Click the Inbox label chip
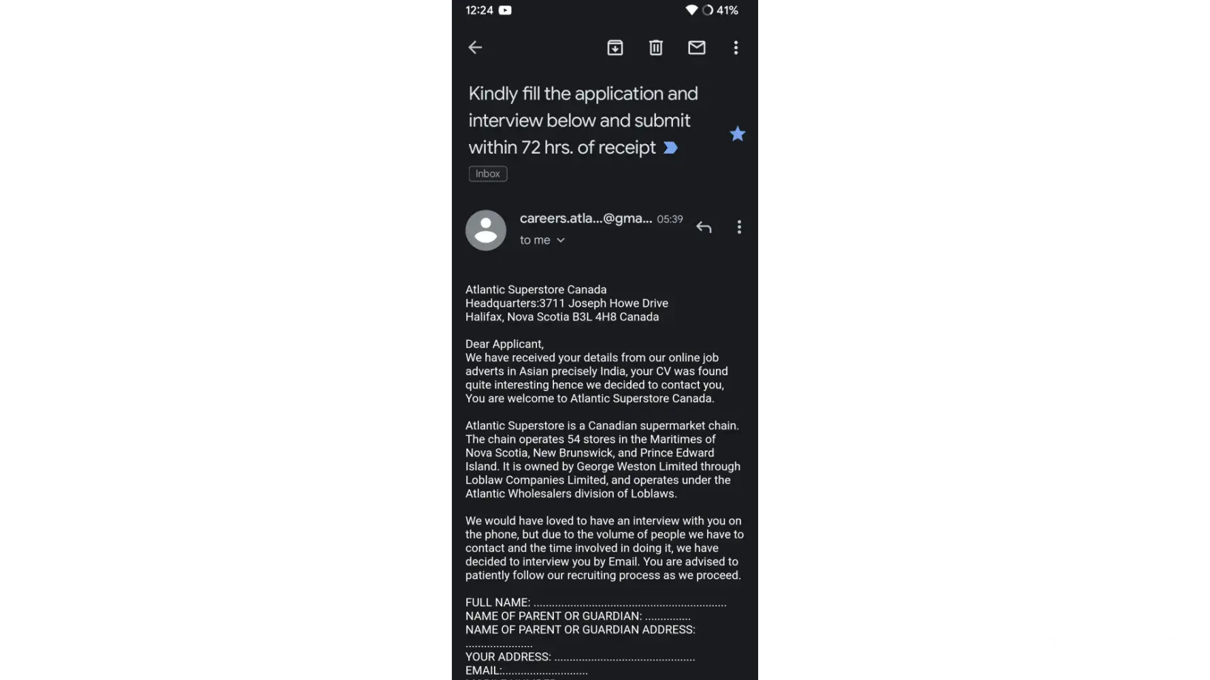1210x680 pixels. 488,174
